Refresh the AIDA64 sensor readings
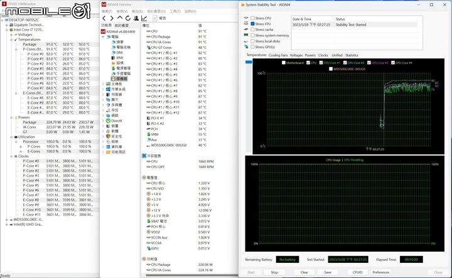 (128, 18)
